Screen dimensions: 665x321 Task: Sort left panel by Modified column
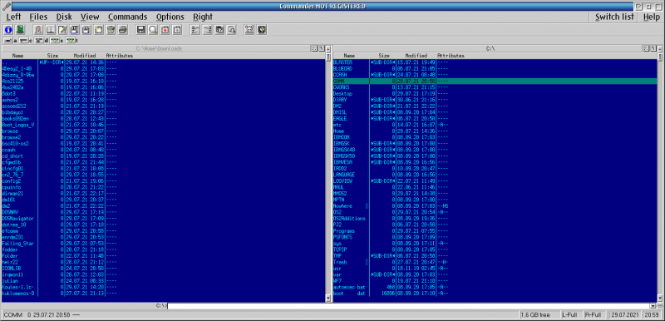85,56
